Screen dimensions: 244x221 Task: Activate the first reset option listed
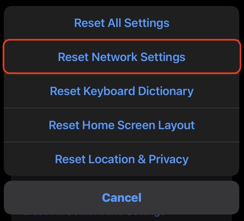pyautogui.click(x=122, y=23)
